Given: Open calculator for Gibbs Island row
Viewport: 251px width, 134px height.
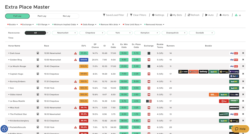Looking at the screenshot, I should [38, 94].
